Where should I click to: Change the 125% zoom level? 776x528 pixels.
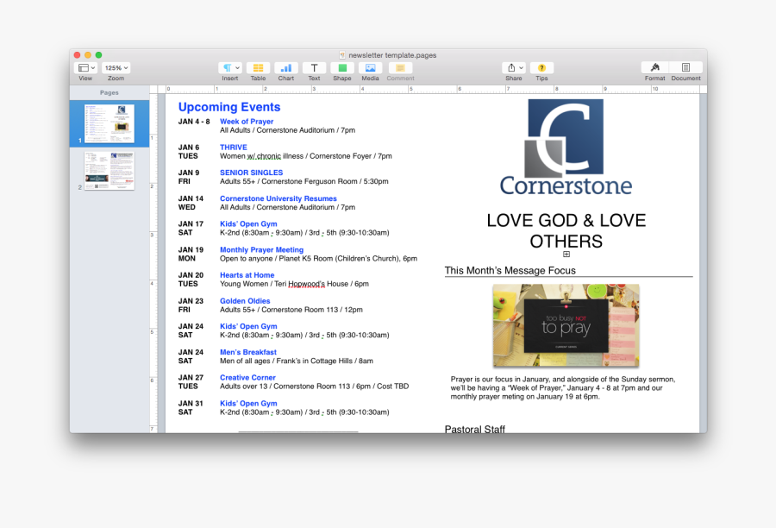coord(116,68)
